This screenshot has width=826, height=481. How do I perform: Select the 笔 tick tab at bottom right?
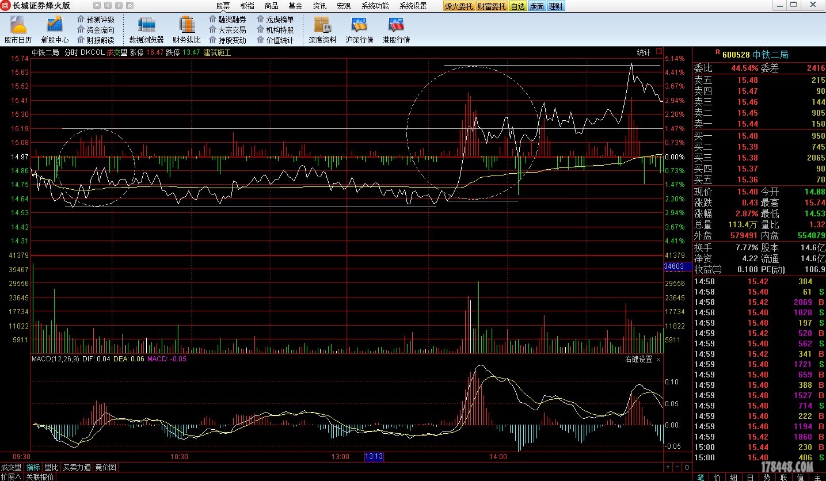coord(701,477)
